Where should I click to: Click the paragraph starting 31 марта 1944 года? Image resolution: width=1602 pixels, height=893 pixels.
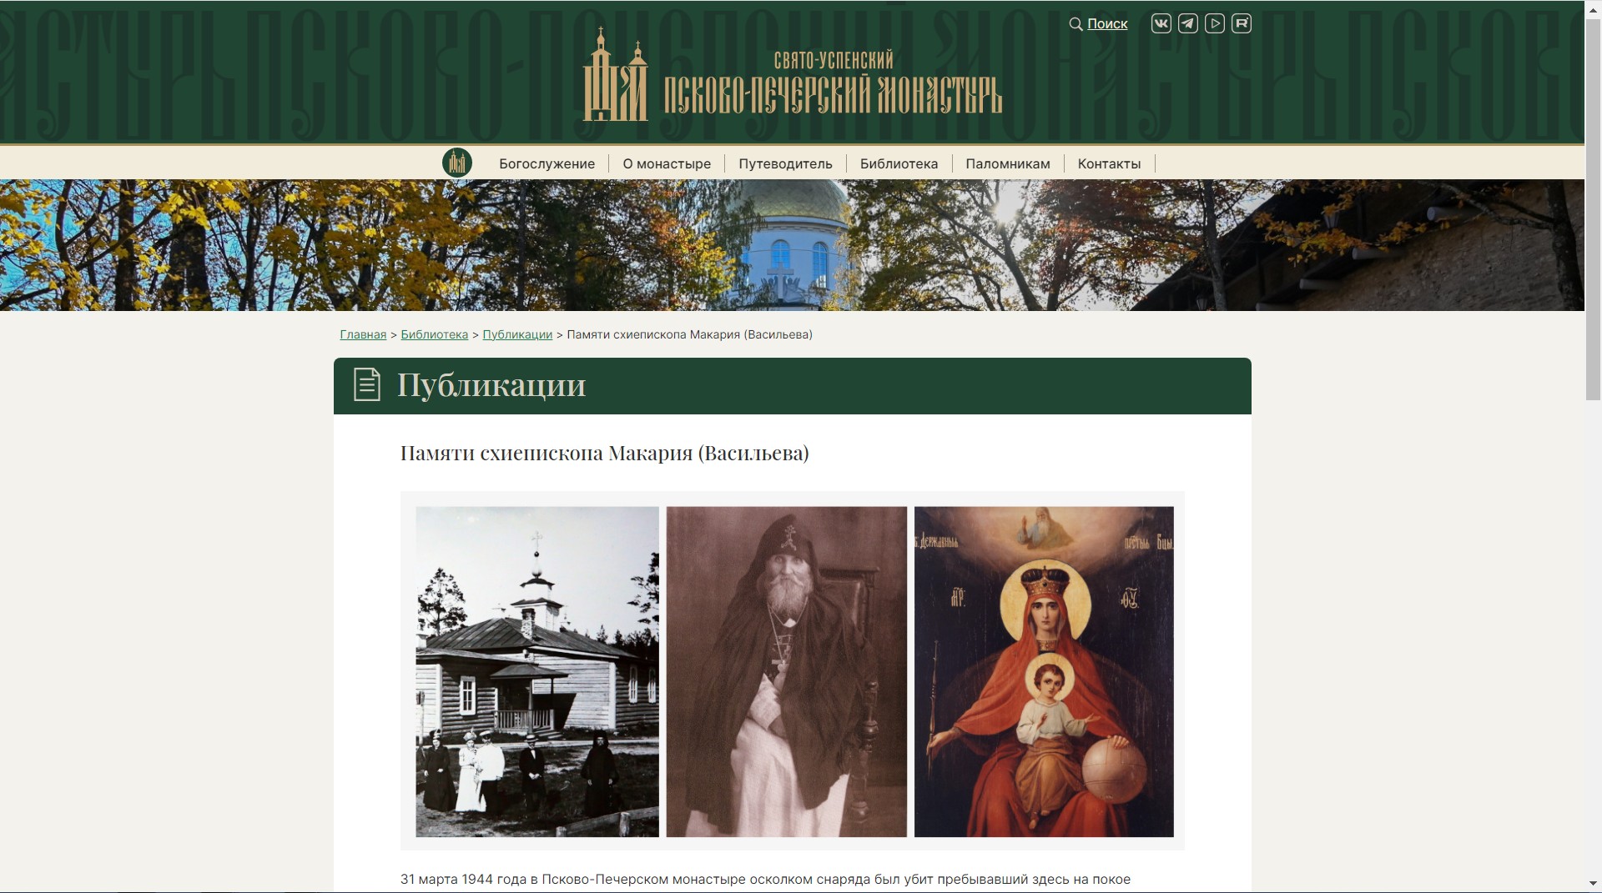coord(765,880)
